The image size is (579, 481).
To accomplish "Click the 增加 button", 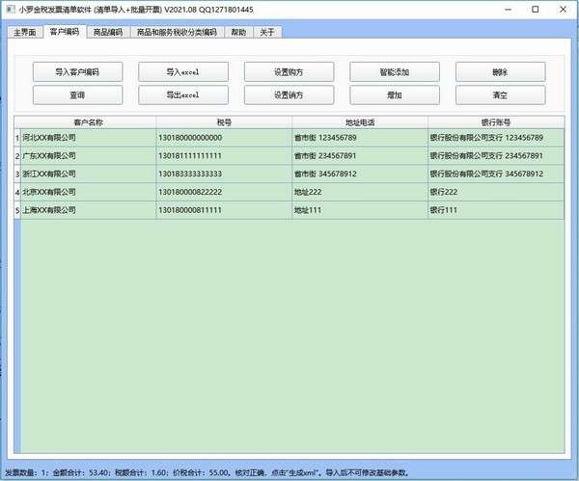I will (394, 95).
